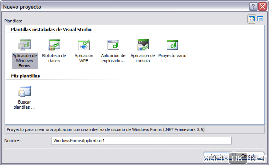Switch to large icons view
This screenshot has height=165, width=269.
[252, 19]
